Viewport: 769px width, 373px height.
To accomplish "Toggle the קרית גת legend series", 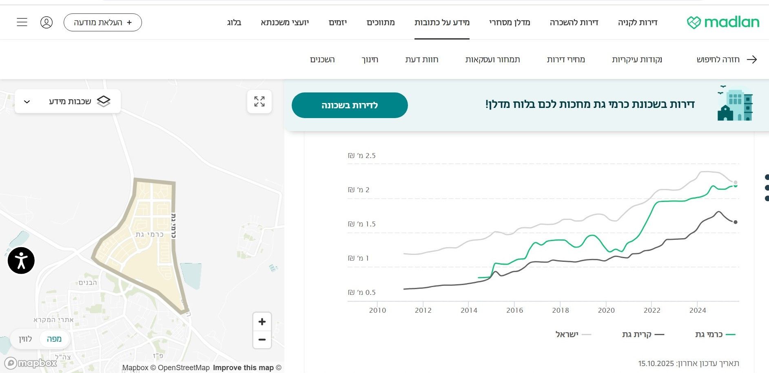I will point(643,334).
